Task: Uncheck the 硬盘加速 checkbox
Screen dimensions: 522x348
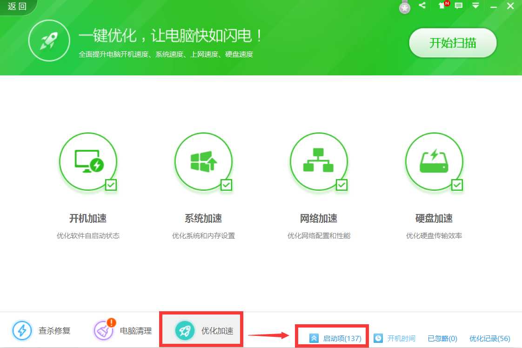Action: click(x=457, y=185)
